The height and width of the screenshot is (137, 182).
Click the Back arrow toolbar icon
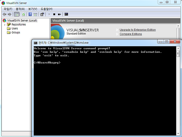click(x=5, y=14)
